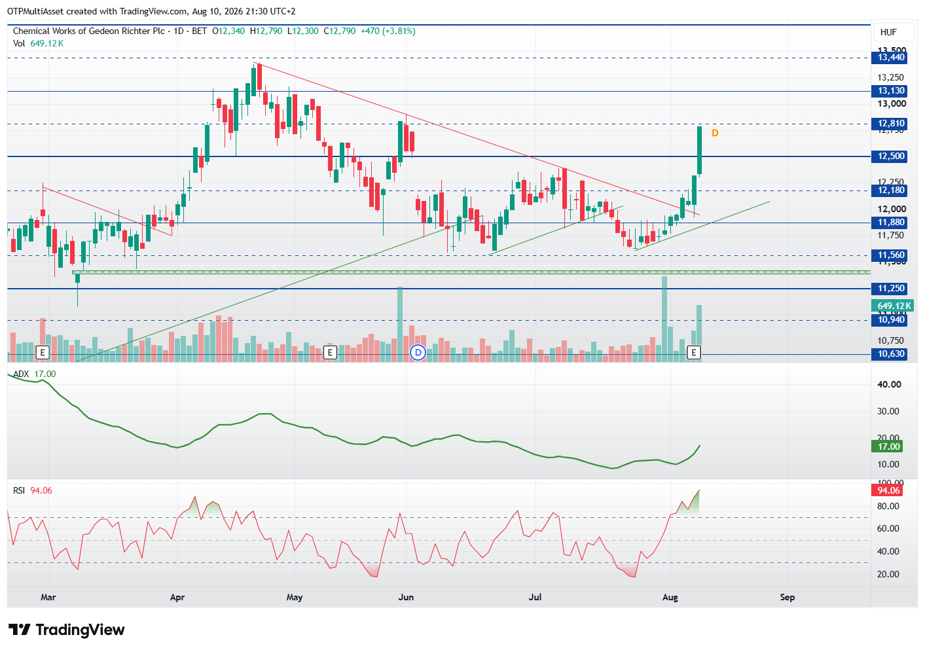The width and height of the screenshot is (925, 652).
Task: Click the 80.00 tick on the RSI scale
Action: pos(888,506)
